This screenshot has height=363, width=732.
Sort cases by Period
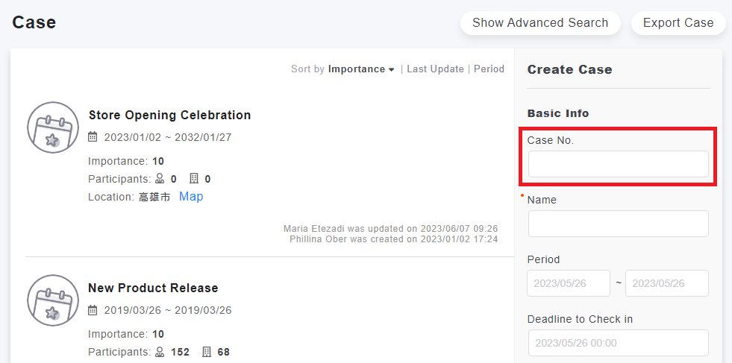[489, 69]
